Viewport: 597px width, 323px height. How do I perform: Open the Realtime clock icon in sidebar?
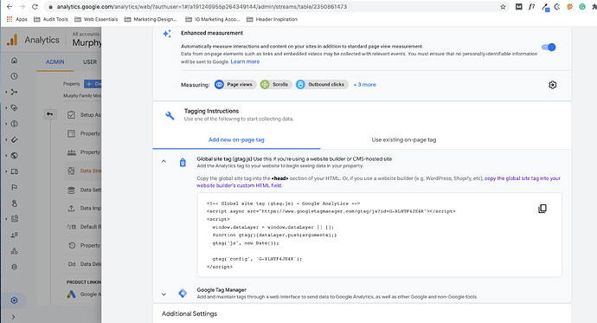[x=14, y=76]
